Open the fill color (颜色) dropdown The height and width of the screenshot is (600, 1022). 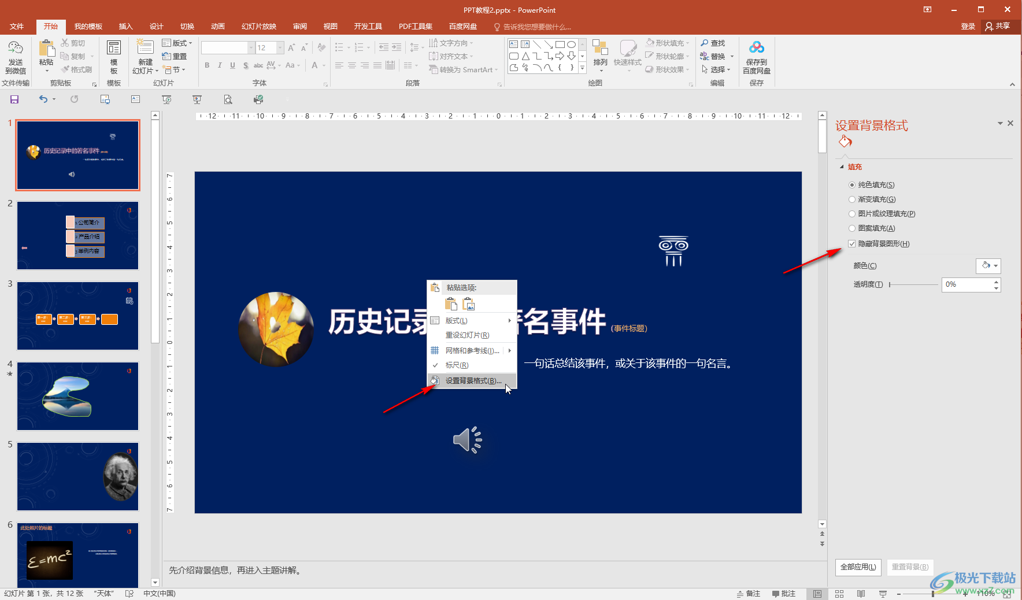pos(988,266)
